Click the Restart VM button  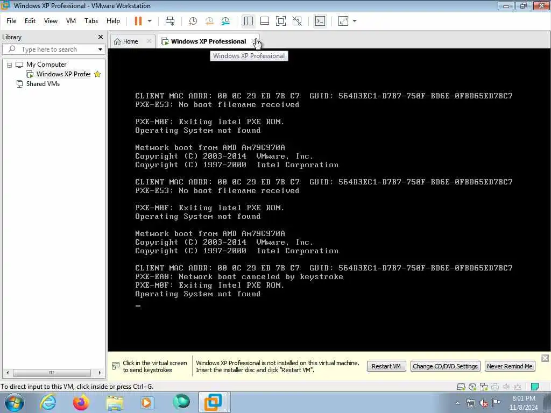(386, 366)
